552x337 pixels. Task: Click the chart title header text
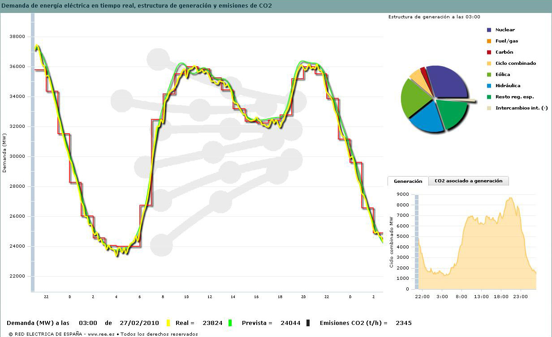pos(137,6)
